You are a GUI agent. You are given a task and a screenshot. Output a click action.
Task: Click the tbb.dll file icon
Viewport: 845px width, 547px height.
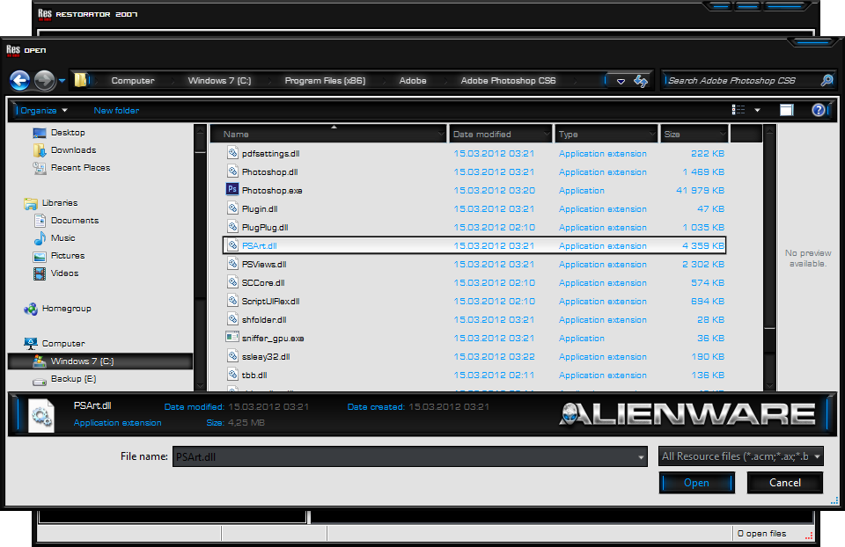point(232,375)
